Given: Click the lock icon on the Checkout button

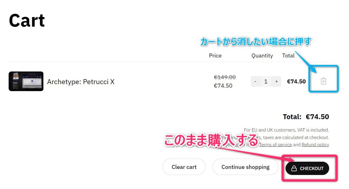Looking at the screenshot, I should point(294,169).
